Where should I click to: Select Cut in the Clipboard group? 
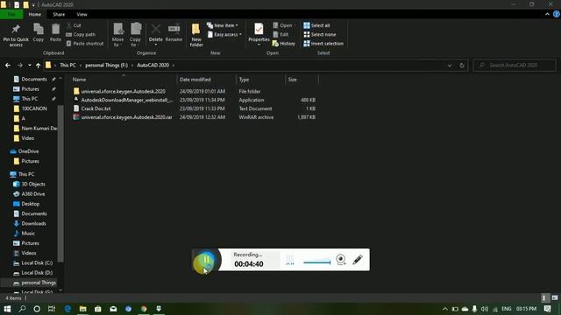74,25
